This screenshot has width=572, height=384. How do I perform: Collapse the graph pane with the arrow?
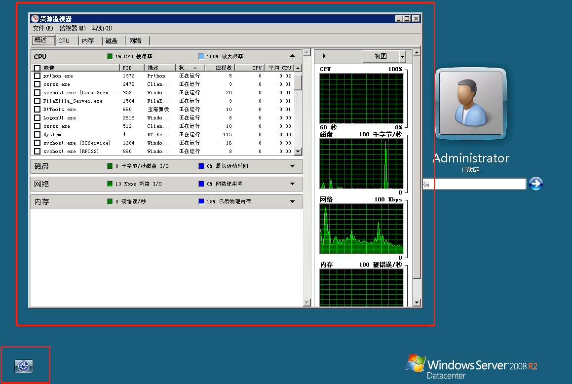click(x=324, y=56)
